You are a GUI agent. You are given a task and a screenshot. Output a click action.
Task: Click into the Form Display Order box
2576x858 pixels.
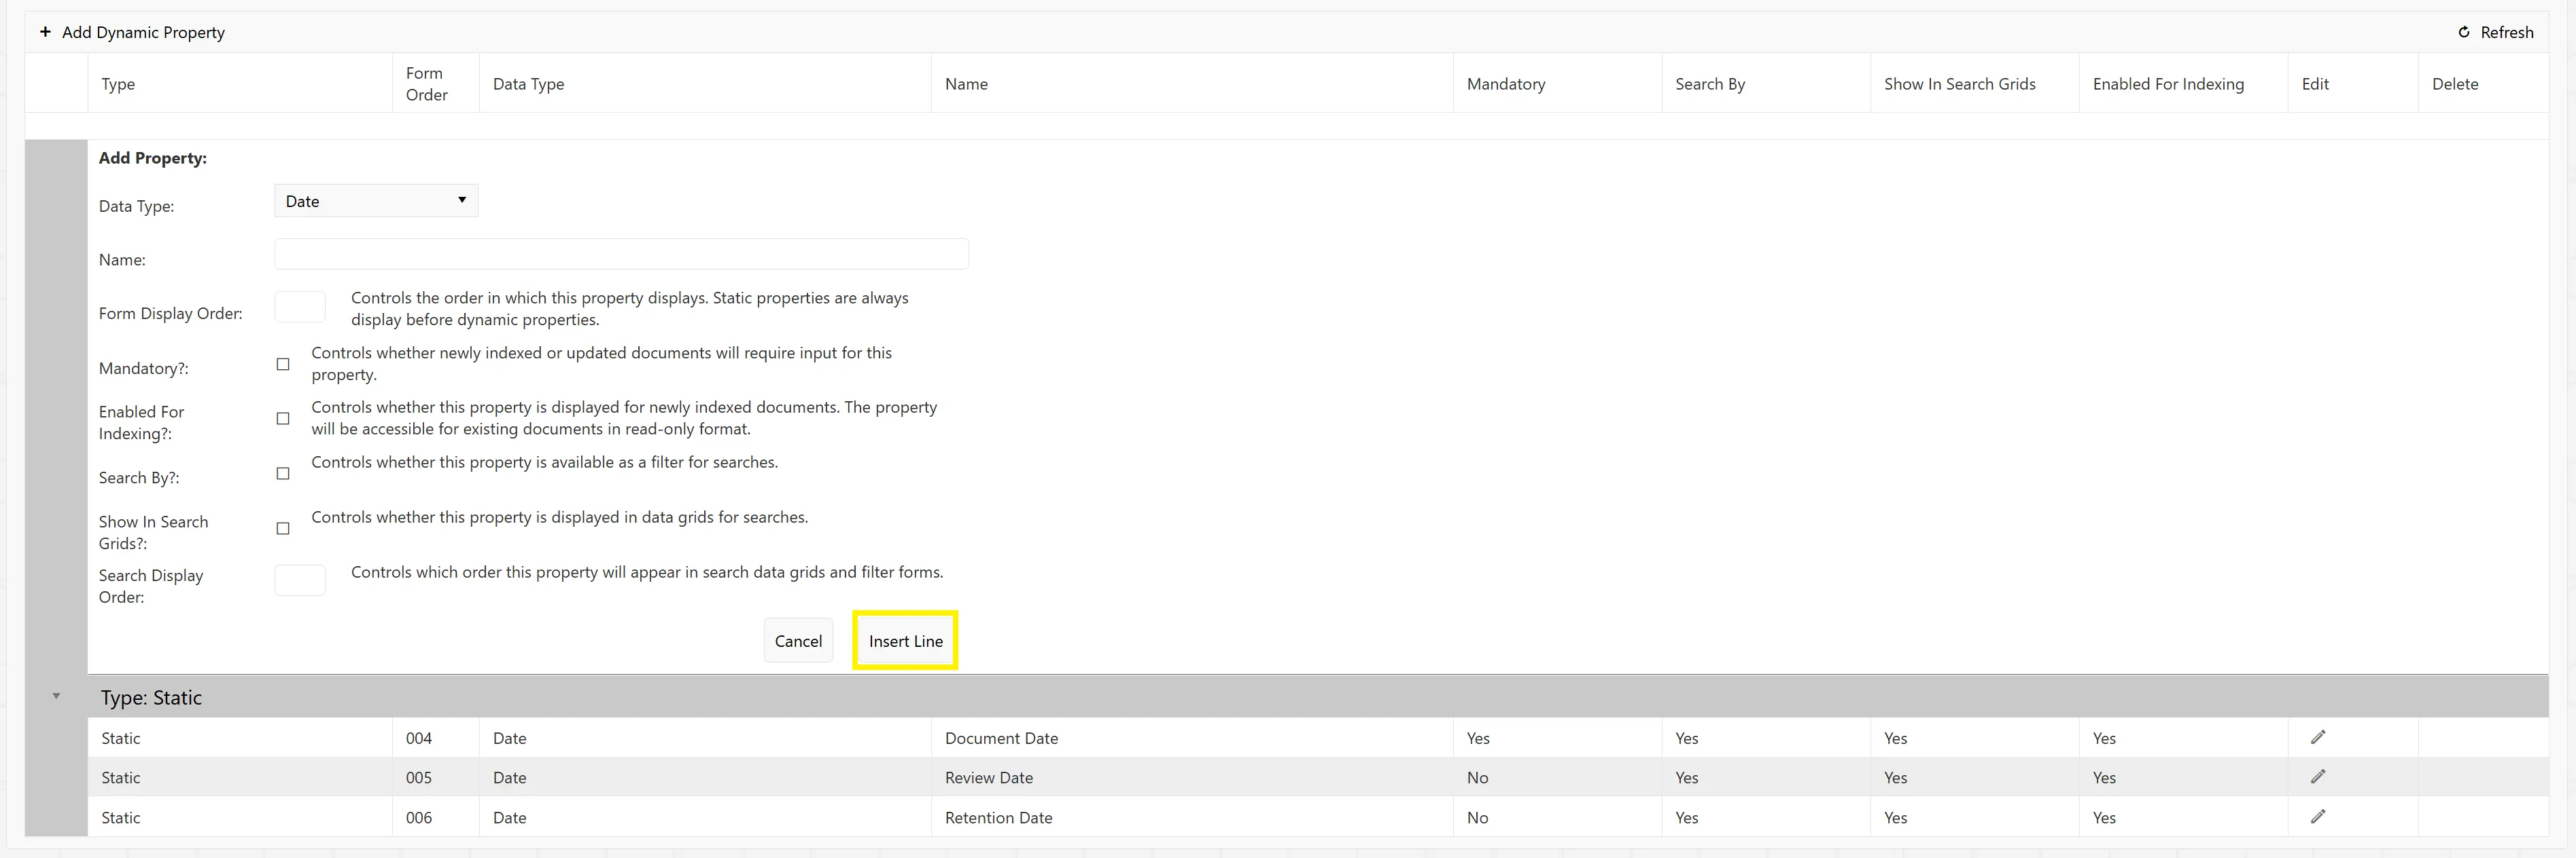coord(300,307)
